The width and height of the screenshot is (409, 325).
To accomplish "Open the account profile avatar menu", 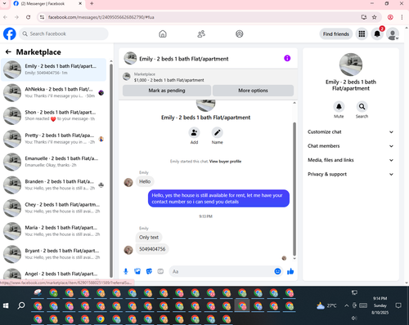I will point(393,34).
